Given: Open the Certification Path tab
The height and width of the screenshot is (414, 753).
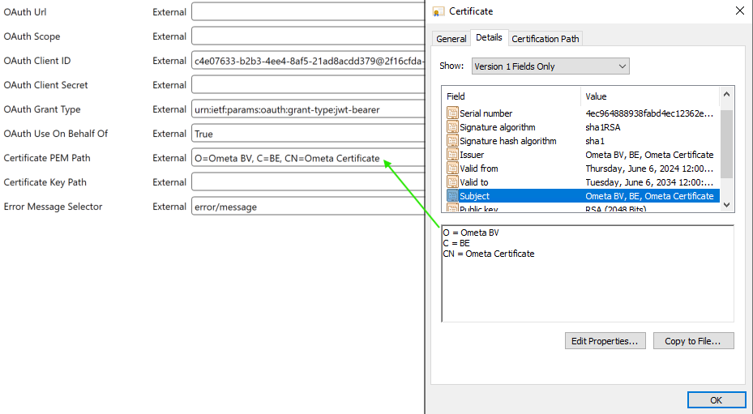Looking at the screenshot, I should point(545,39).
